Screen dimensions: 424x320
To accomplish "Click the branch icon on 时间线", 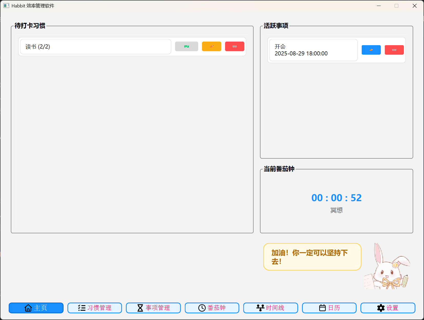I will pos(260,308).
